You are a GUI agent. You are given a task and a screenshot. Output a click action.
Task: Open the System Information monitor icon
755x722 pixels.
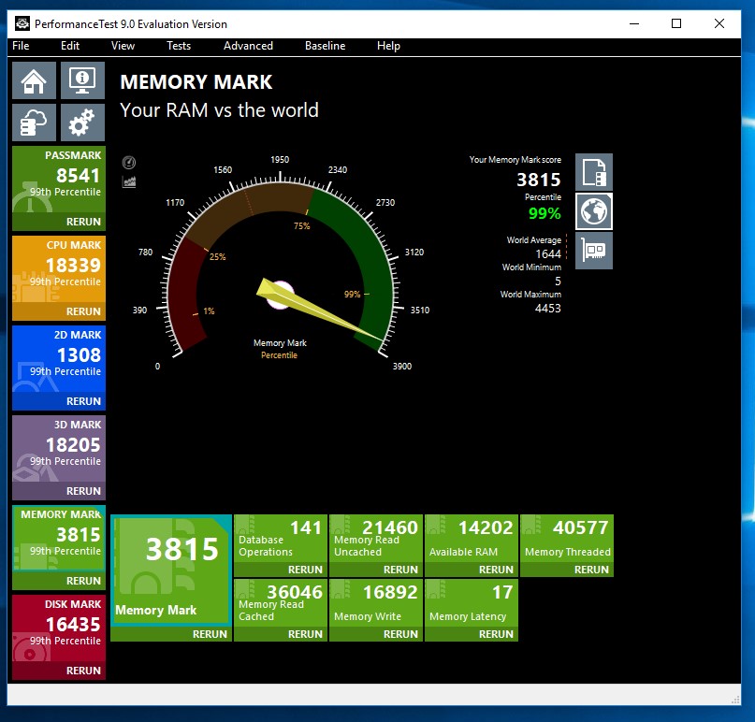point(83,80)
